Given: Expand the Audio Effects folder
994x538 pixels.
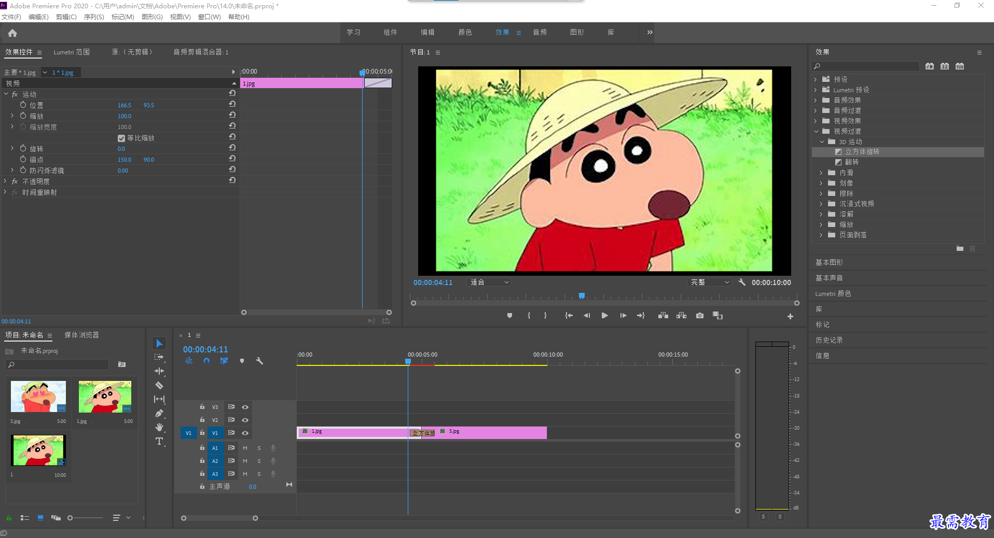Looking at the screenshot, I should (x=816, y=100).
